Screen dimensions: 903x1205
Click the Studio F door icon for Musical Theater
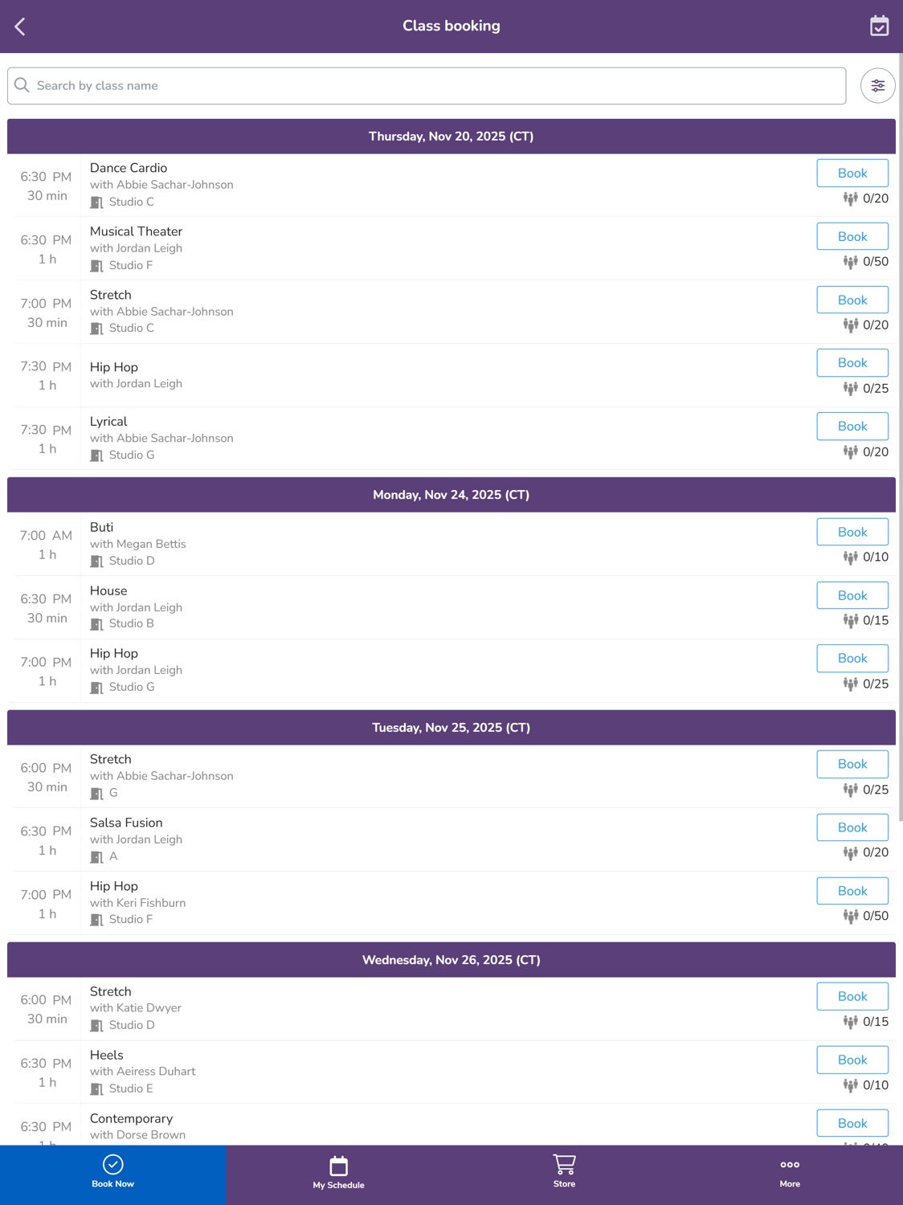(x=96, y=266)
